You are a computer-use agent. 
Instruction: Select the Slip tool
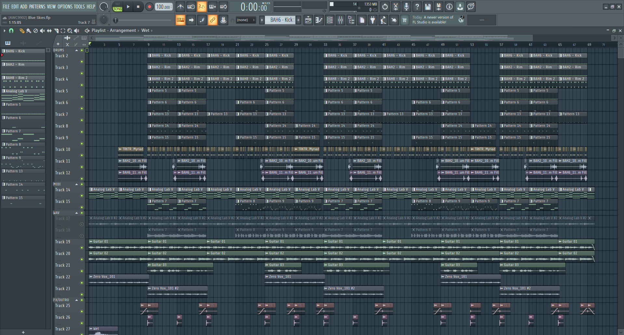click(x=49, y=31)
